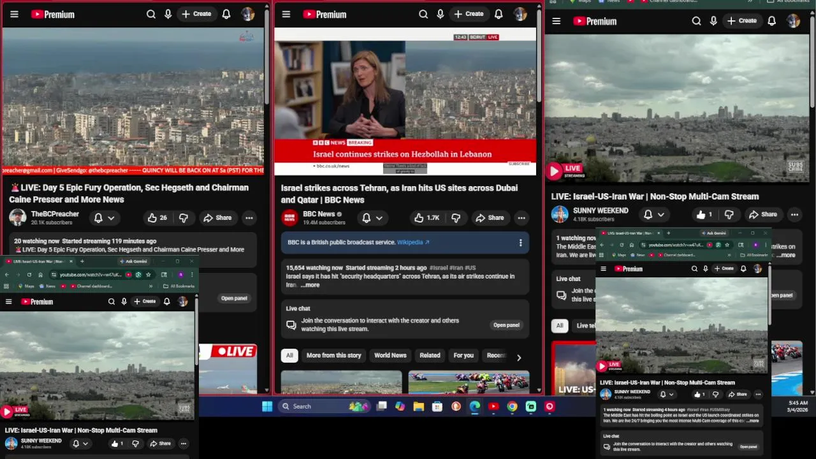Select All chip in large SUNNY WEEKEND window

(x=559, y=326)
